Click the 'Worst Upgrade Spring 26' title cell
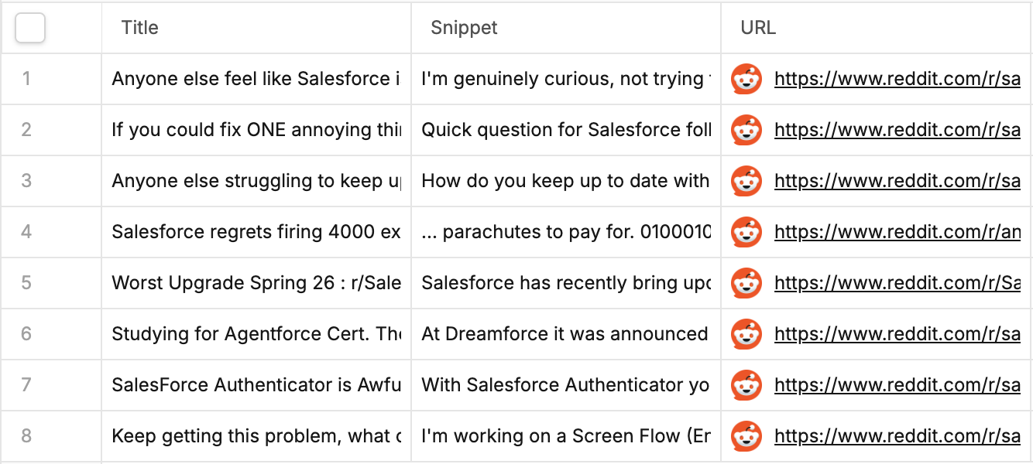Screen dimensions: 1033x464 point(256,283)
